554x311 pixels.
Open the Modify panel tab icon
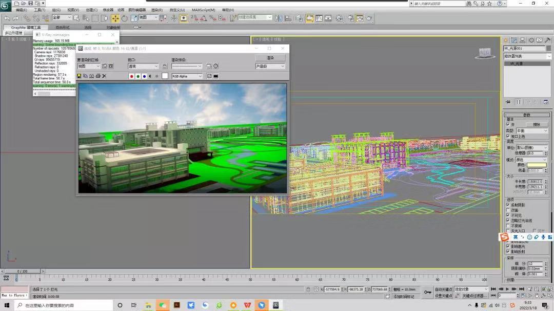pos(515,40)
